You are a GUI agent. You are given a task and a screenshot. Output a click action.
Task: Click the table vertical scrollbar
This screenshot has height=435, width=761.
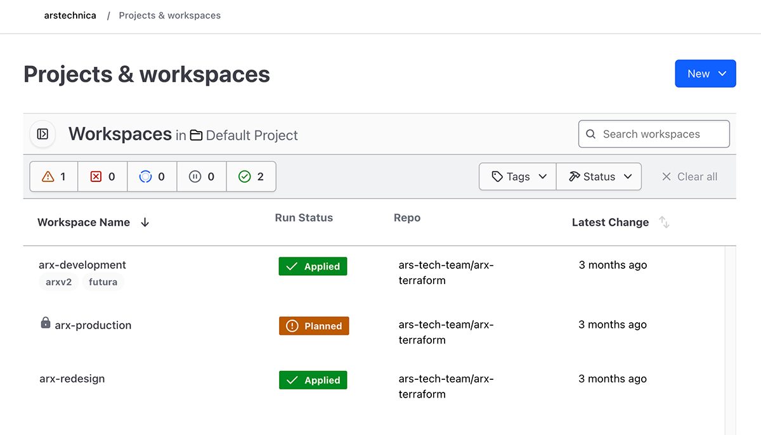point(730,340)
